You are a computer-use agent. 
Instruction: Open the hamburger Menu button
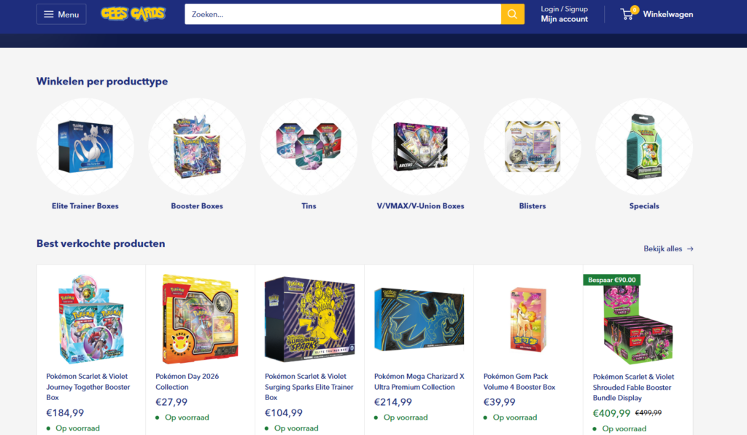61,15
